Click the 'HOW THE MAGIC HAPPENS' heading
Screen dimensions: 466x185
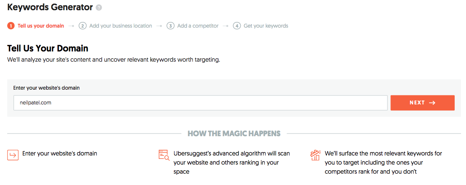[x=234, y=133]
